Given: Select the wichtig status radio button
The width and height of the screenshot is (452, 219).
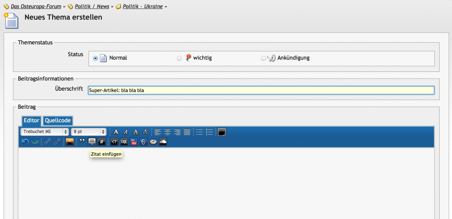Looking at the screenshot, I should [x=179, y=58].
